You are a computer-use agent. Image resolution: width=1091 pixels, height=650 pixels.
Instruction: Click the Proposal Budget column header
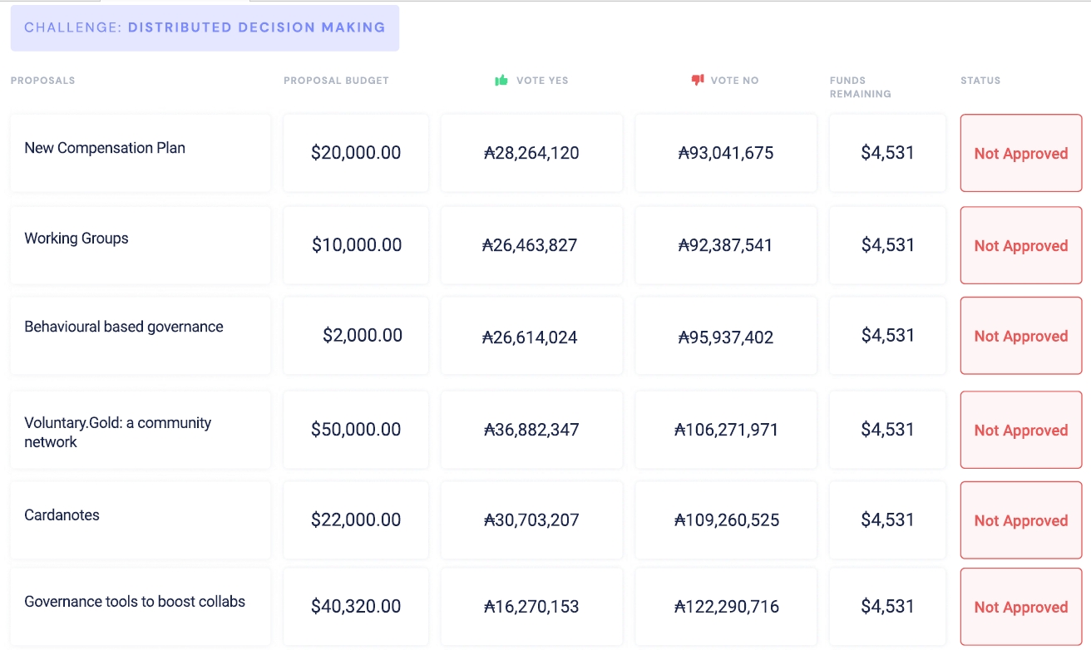336,81
